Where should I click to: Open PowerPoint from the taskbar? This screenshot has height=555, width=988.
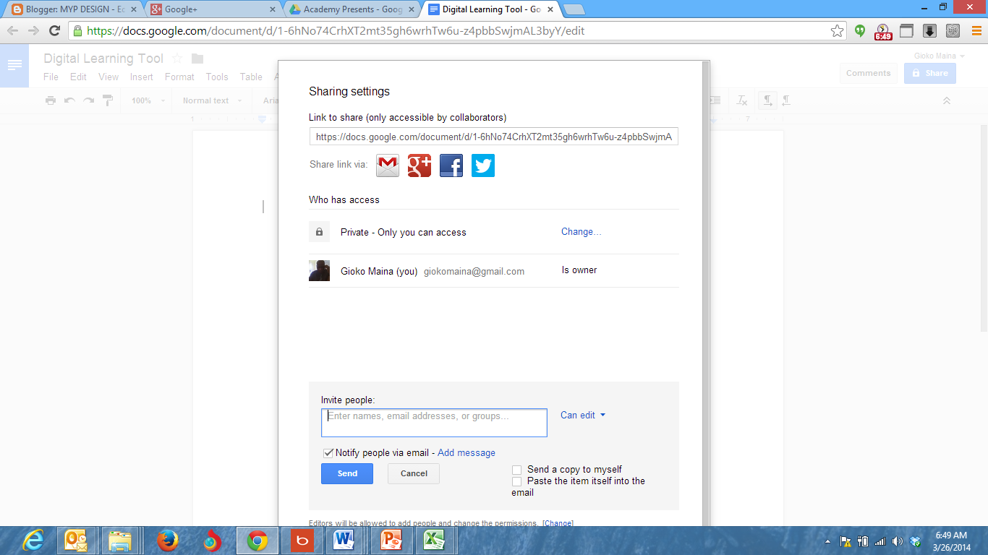pos(391,541)
